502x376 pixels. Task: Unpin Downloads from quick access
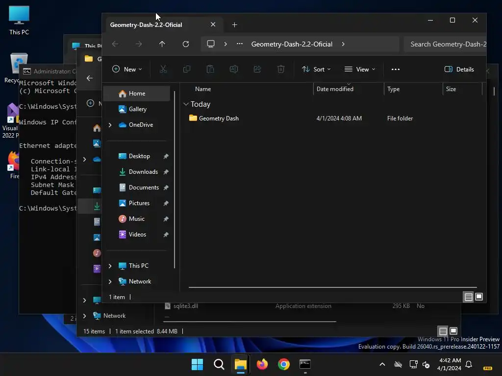point(166,172)
